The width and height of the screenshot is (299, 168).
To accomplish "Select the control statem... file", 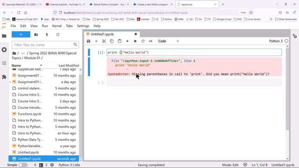I will click(43, 88).
